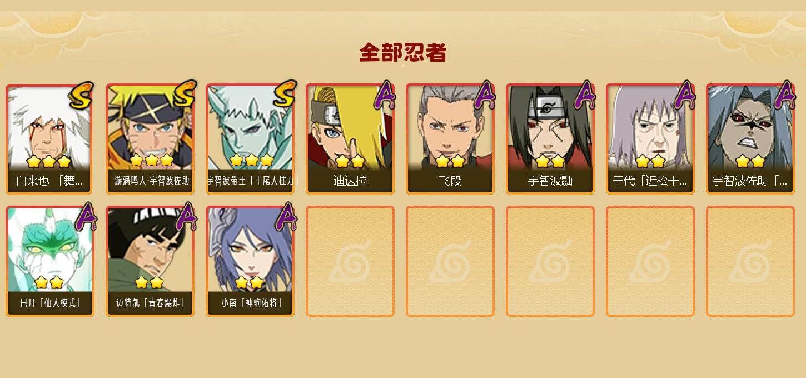Image resolution: width=806 pixels, height=378 pixels.
Task: Click the A rank badge on 小南
Action: point(286,216)
